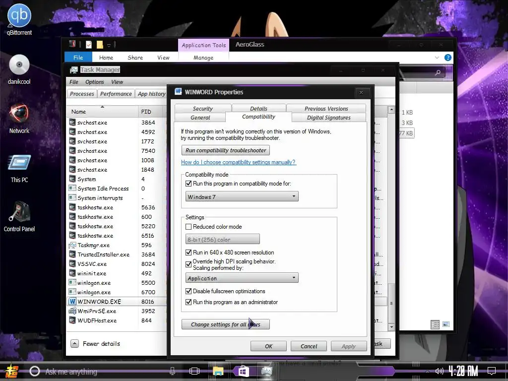Screen dimensions: 508x381
Task: Click the new folder quick access icon
Action: 100,45
